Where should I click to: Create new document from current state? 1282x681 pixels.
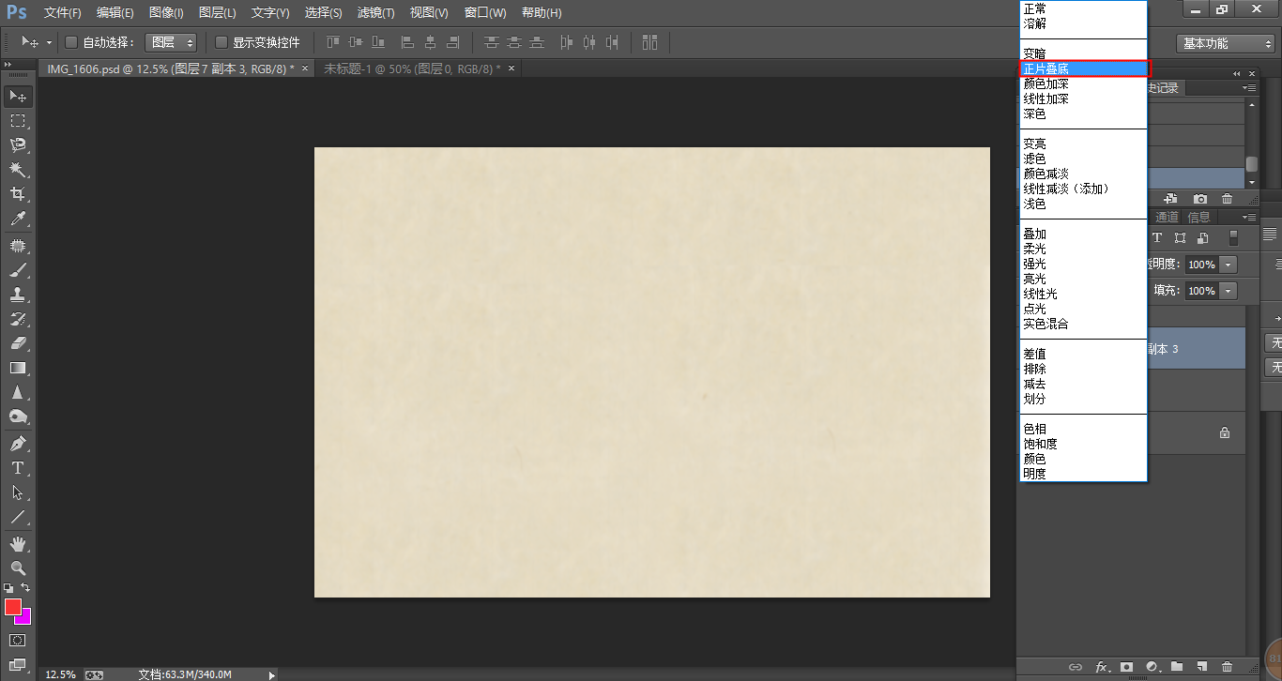click(x=1170, y=199)
